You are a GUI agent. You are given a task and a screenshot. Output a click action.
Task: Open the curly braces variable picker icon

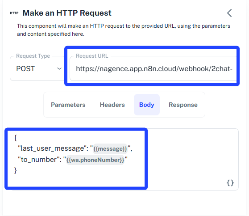point(230,183)
